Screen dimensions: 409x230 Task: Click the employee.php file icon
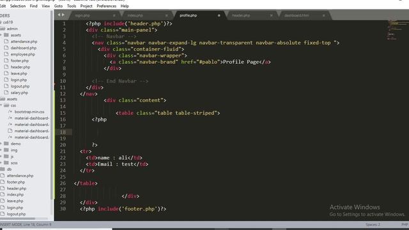6,54
